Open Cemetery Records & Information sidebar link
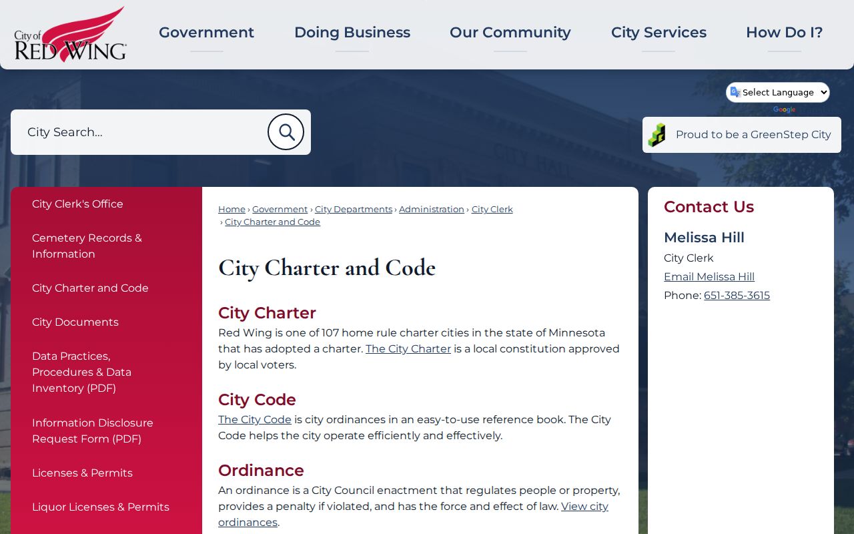854x534 pixels. pyautogui.click(x=87, y=246)
